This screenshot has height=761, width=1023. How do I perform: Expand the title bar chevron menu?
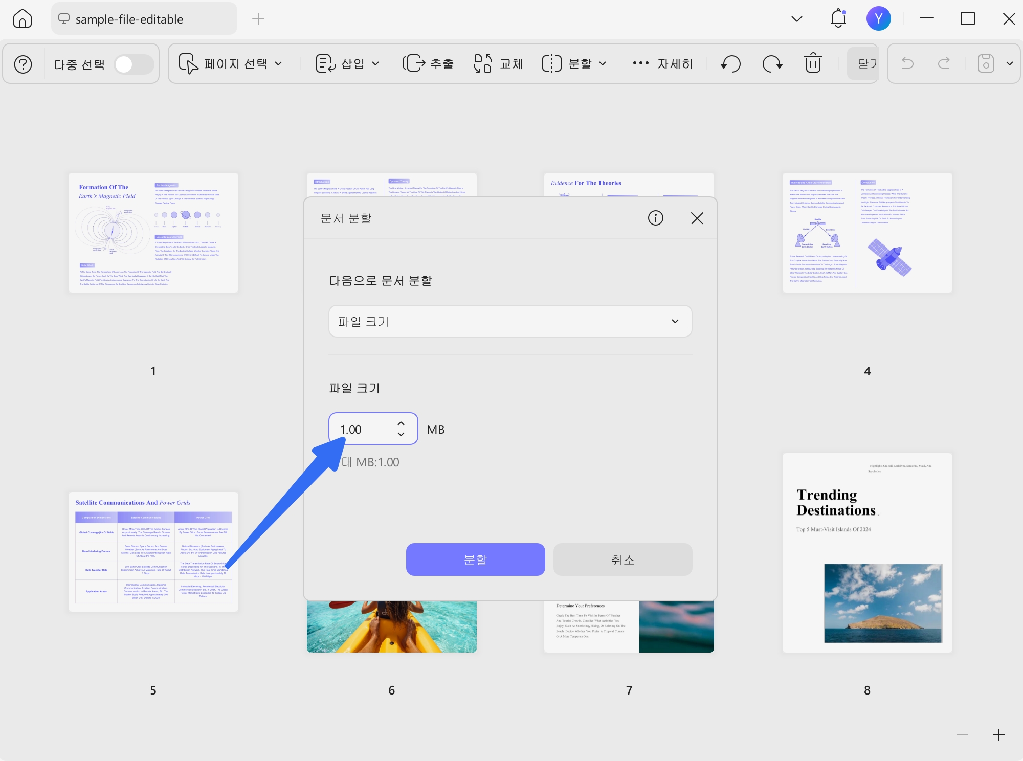point(797,19)
